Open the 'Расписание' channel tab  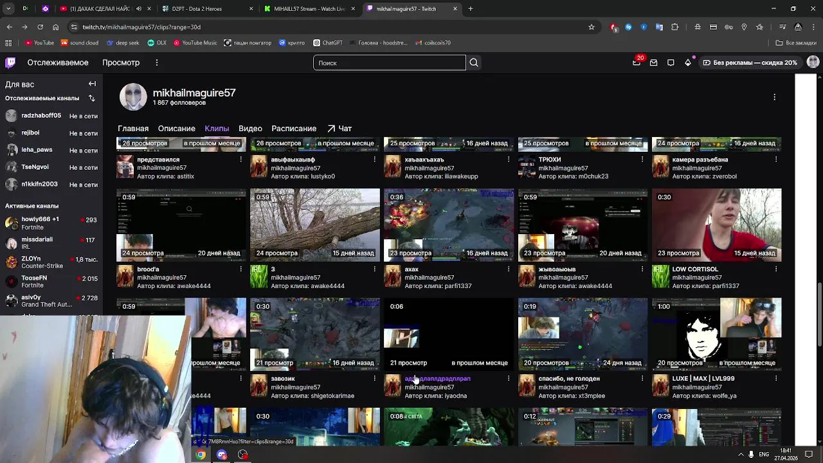[x=294, y=129]
